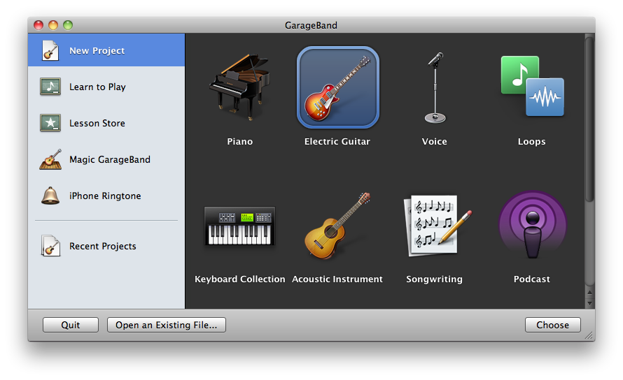Click the Quit button
The width and height of the screenshot is (623, 380).
pos(71,325)
